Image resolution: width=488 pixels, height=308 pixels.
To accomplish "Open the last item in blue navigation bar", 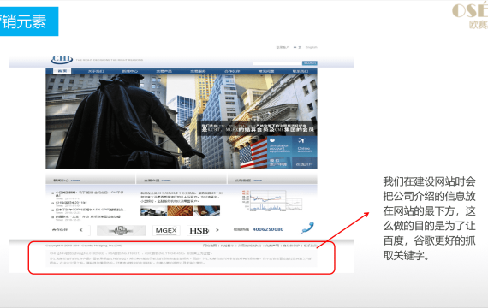I will [x=301, y=71].
